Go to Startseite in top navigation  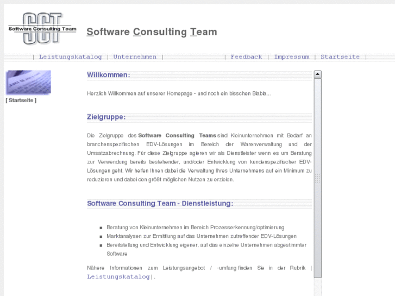click(340, 57)
